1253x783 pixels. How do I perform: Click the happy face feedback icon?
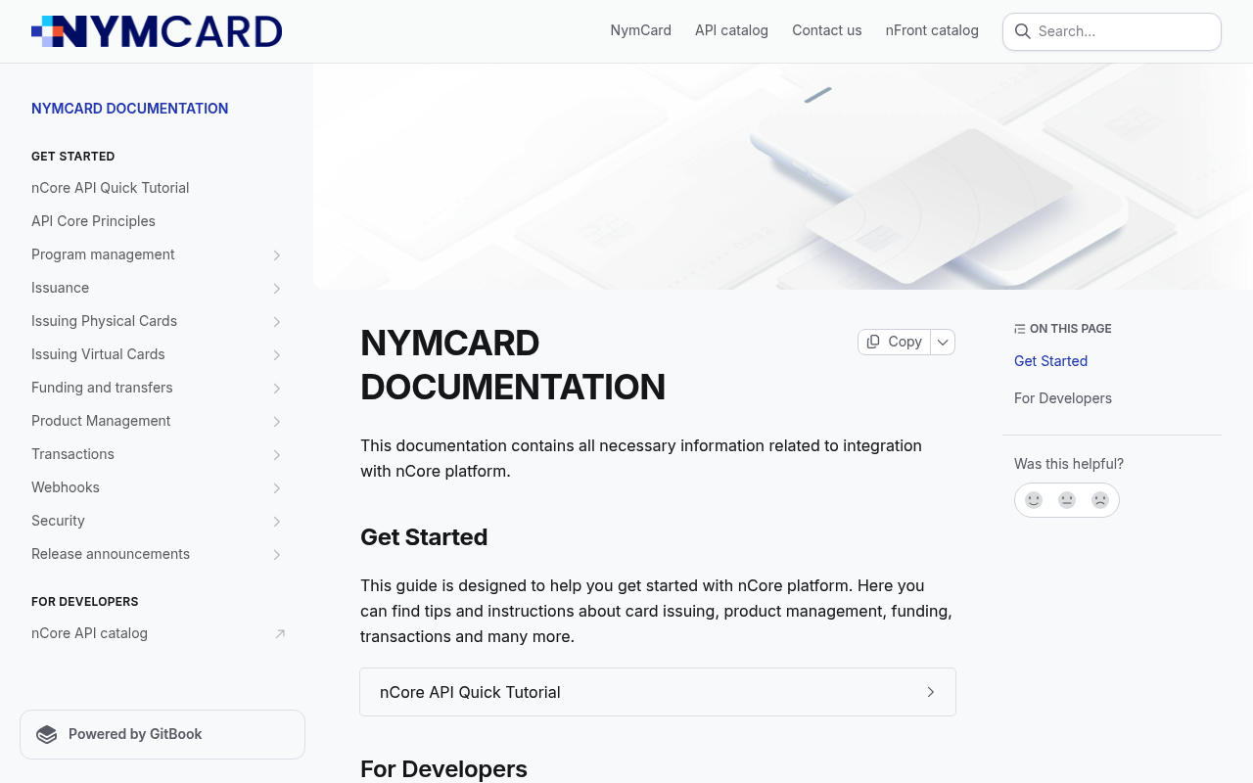(x=1034, y=500)
